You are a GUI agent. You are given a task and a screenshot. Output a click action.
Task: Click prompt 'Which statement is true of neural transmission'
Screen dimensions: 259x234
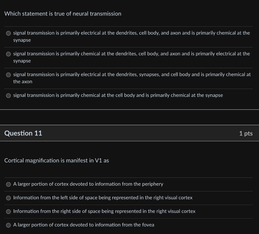click(63, 14)
